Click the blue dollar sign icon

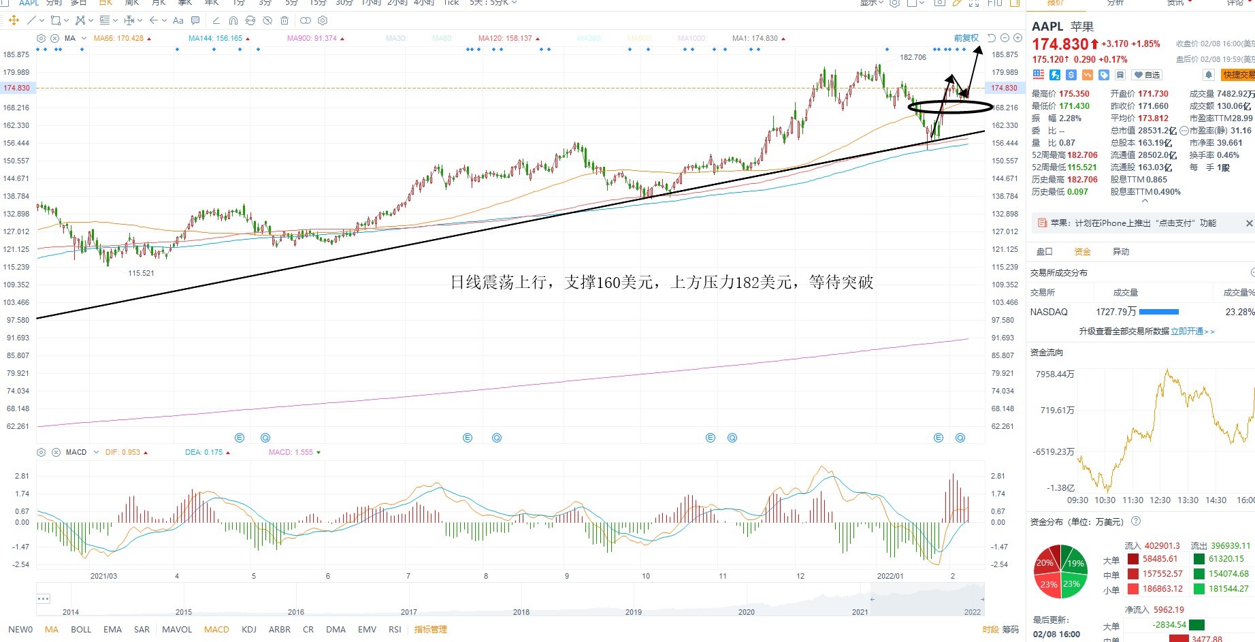pos(1071,75)
